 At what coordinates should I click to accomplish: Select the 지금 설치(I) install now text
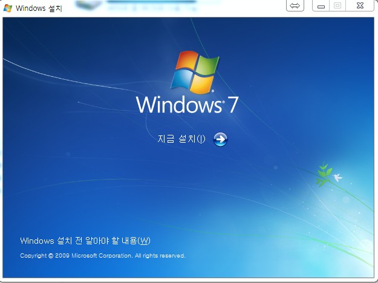point(181,140)
